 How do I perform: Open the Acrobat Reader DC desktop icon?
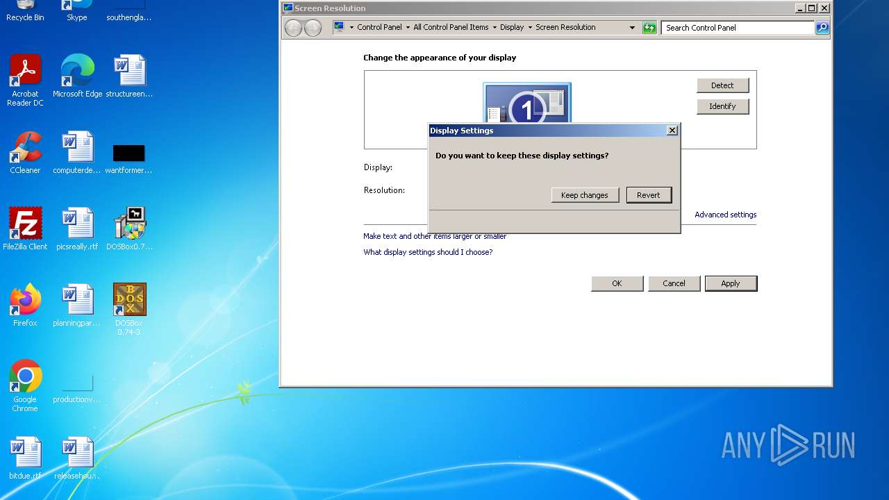[x=25, y=80]
